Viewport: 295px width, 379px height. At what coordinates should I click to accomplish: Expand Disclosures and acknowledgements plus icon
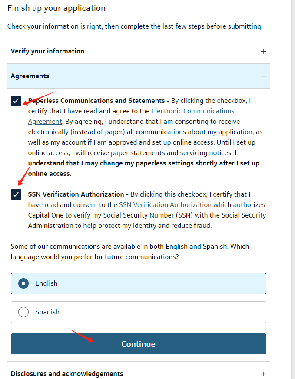[264, 374]
